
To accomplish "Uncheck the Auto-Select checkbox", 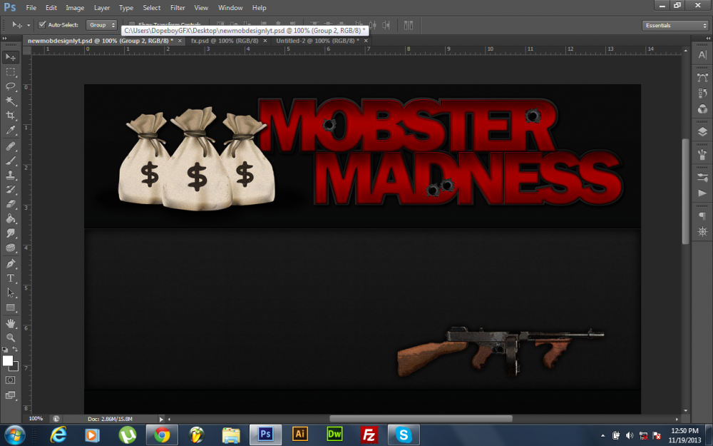I will click(42, 25).
